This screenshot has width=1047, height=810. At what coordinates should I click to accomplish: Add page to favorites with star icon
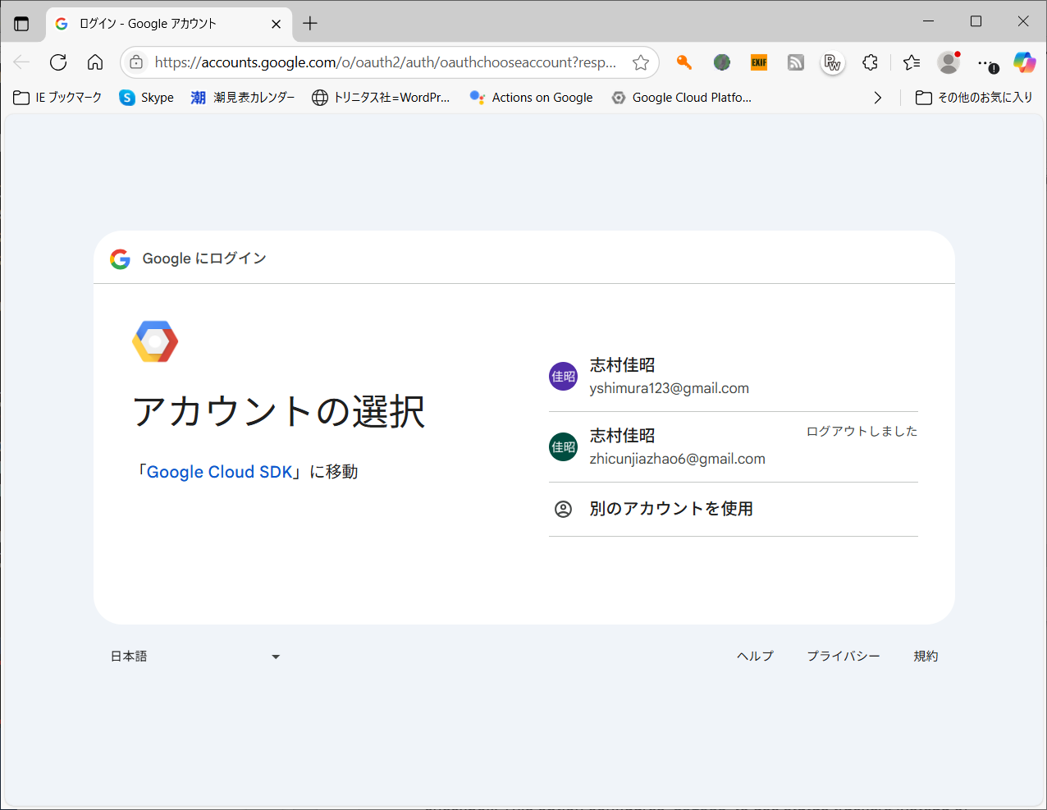click(641, 62)
